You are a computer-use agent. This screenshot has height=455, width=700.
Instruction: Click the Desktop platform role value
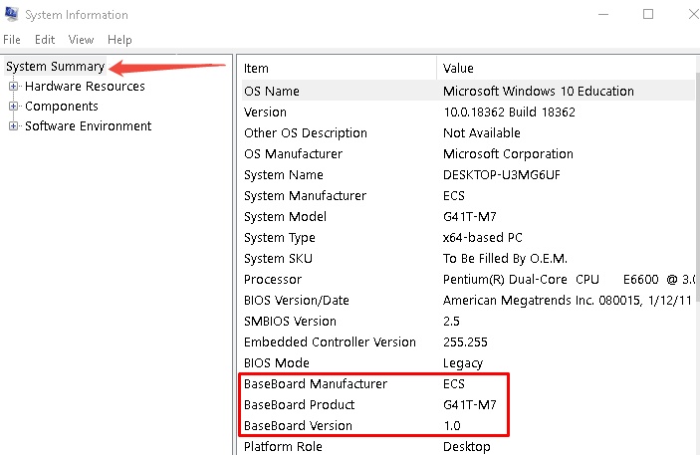click(467, 447)
